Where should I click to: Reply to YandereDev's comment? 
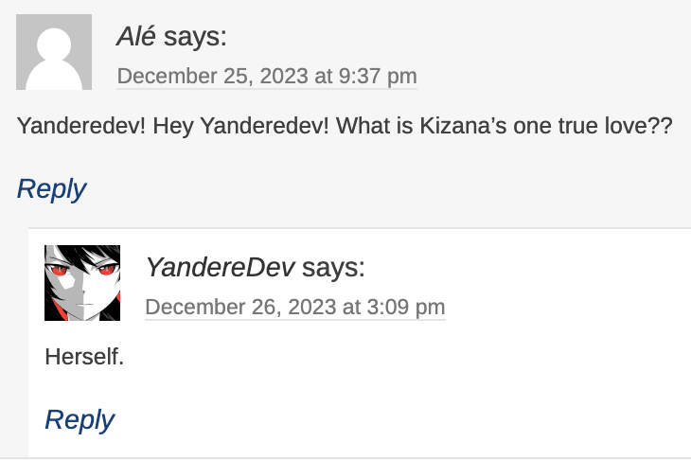coord(80,419)
